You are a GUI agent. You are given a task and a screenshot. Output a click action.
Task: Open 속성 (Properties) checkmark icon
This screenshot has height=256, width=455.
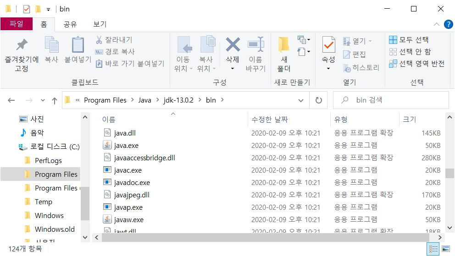328,45
